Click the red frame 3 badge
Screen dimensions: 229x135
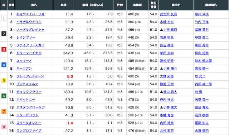coord(4,49)
